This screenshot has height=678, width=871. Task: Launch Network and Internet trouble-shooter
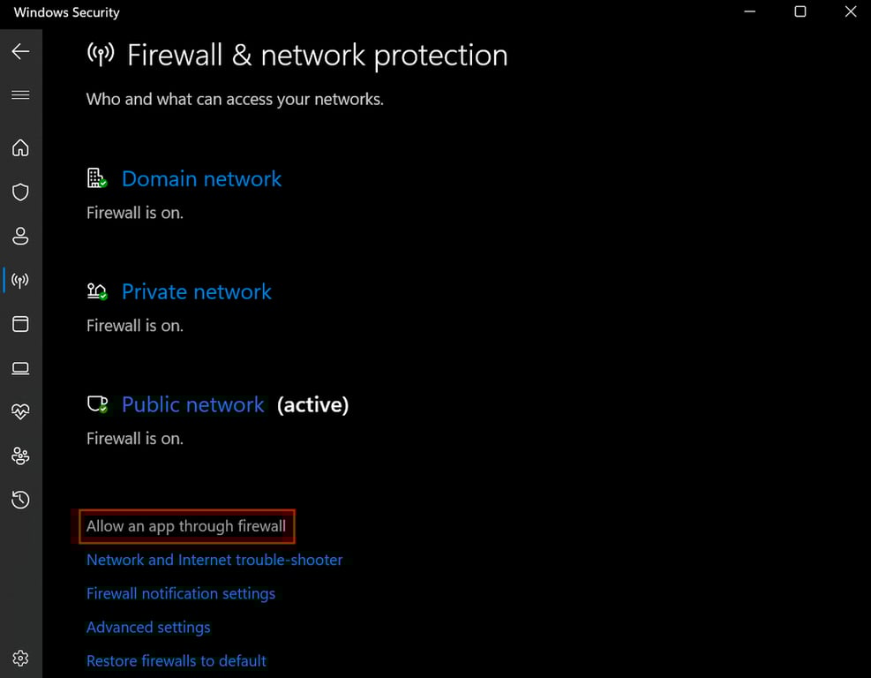click(x=214, y=559)
